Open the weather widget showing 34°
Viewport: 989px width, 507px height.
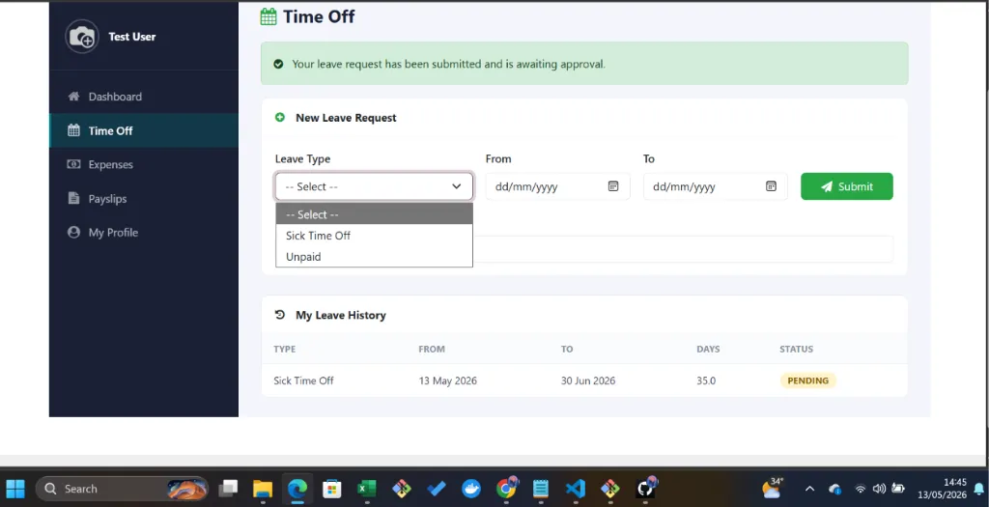pos(773,489)
